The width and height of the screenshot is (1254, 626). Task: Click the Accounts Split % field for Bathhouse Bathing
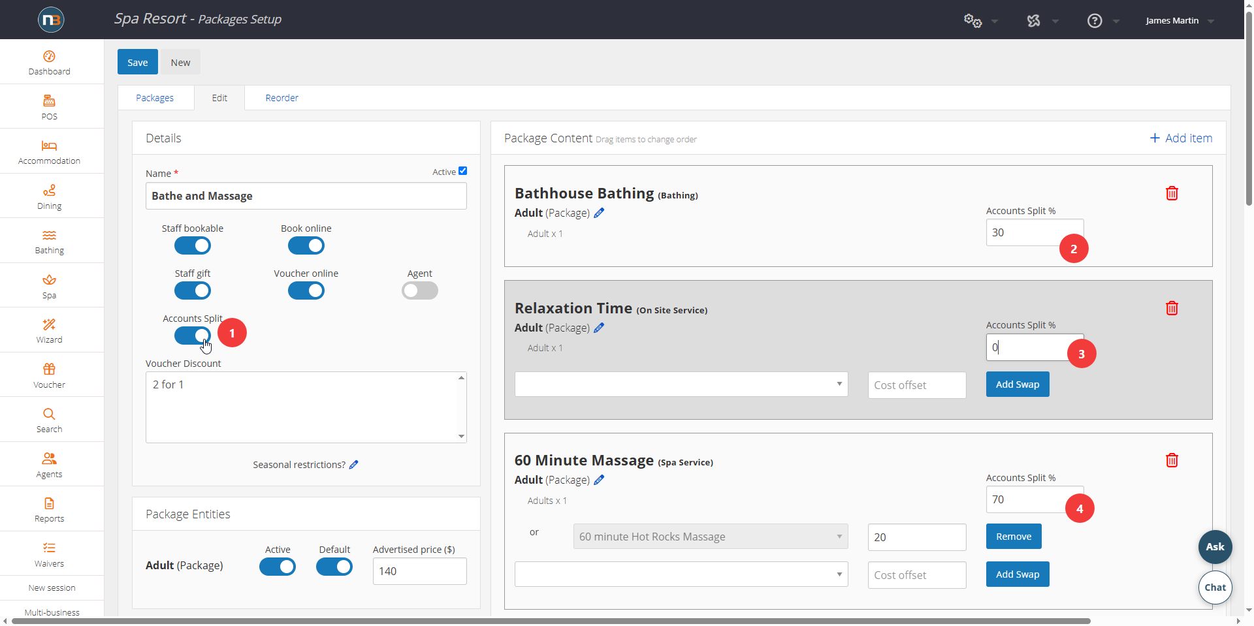pos(1035,232)
